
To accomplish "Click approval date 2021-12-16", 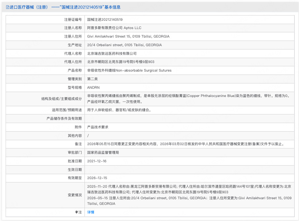I will (97, 161).
